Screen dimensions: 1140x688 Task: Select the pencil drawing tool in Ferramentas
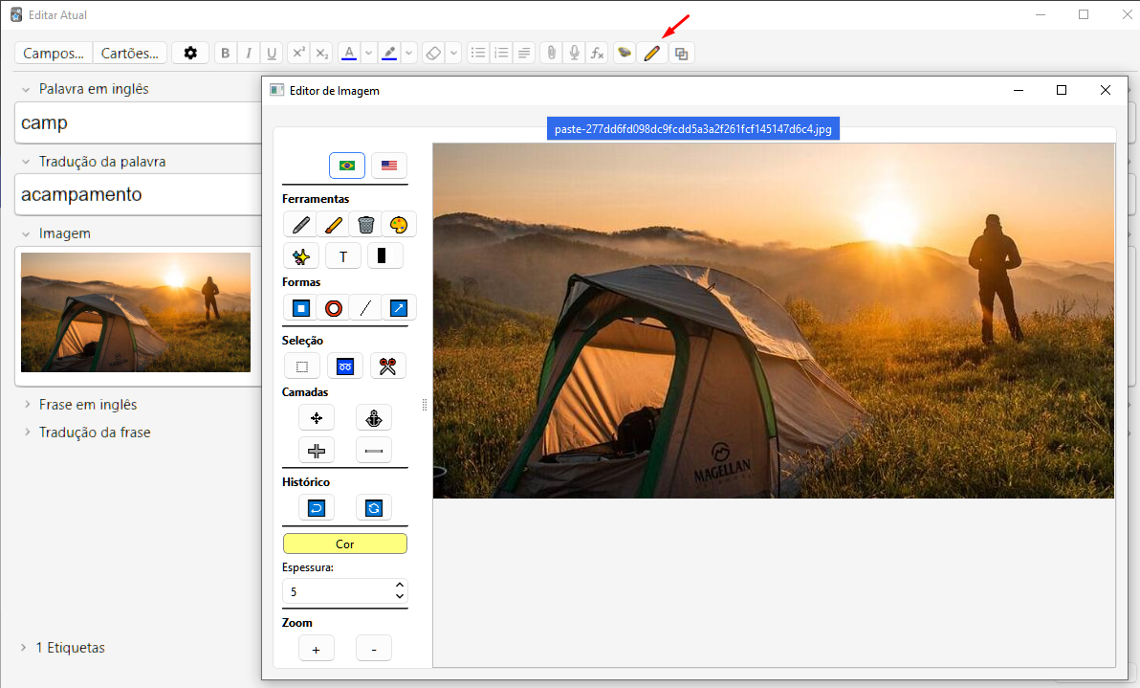(301, 225)
